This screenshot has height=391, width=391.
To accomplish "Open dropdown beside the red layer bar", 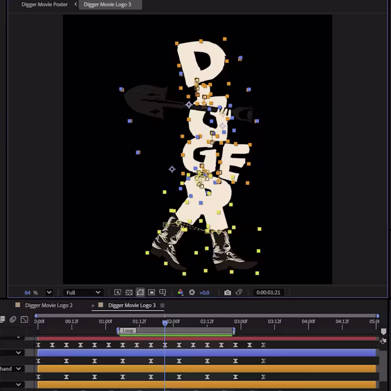I will click(x=19, y=337).
